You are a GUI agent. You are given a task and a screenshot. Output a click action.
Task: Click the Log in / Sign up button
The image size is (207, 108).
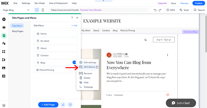tap(164, 39)
